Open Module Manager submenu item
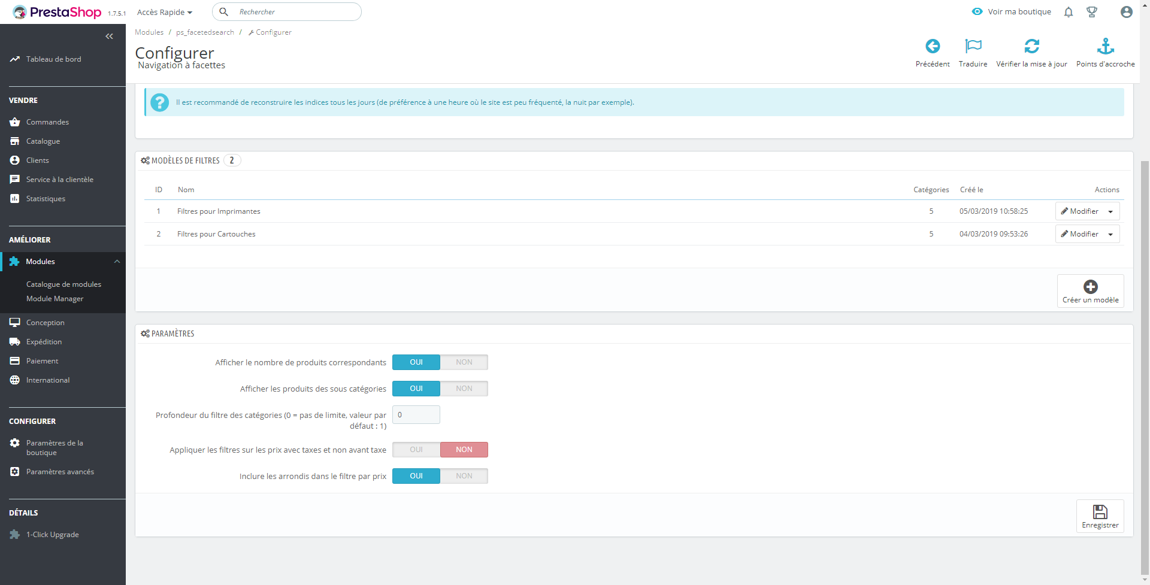This screenshot has width=1150, height=585. click(x=55, y=299)
